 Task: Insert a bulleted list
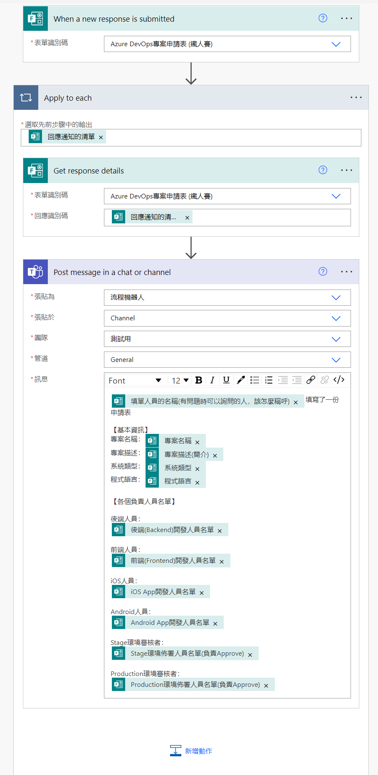coord(254,380)
